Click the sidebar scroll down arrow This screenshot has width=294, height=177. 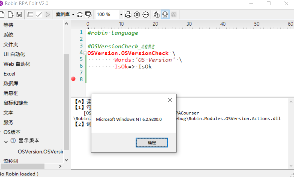(66, 160)
